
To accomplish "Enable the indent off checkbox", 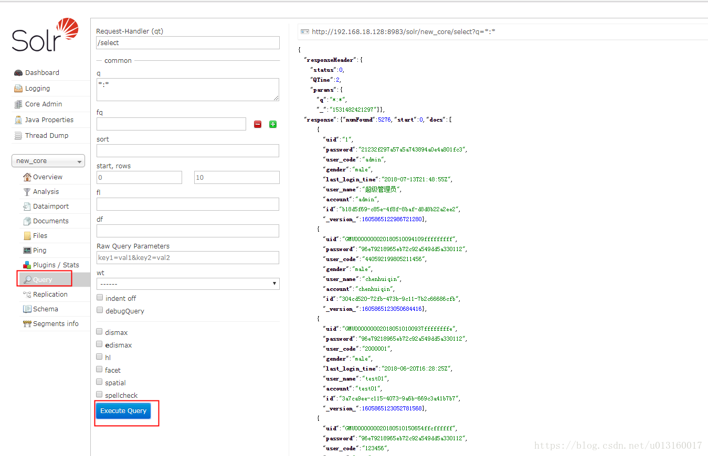I will pyautogui.click(x=100, y=298).
